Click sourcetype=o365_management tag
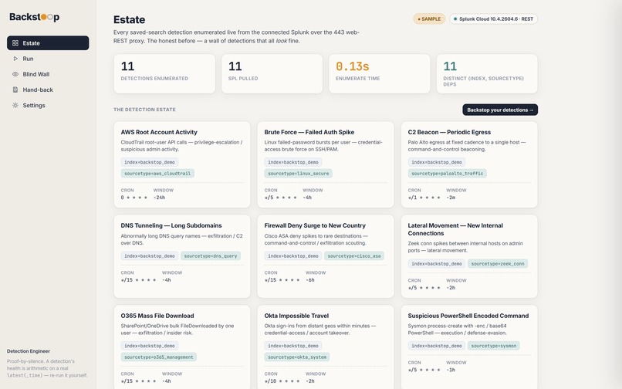Viewport: 622px width, 389px height. 159,357
